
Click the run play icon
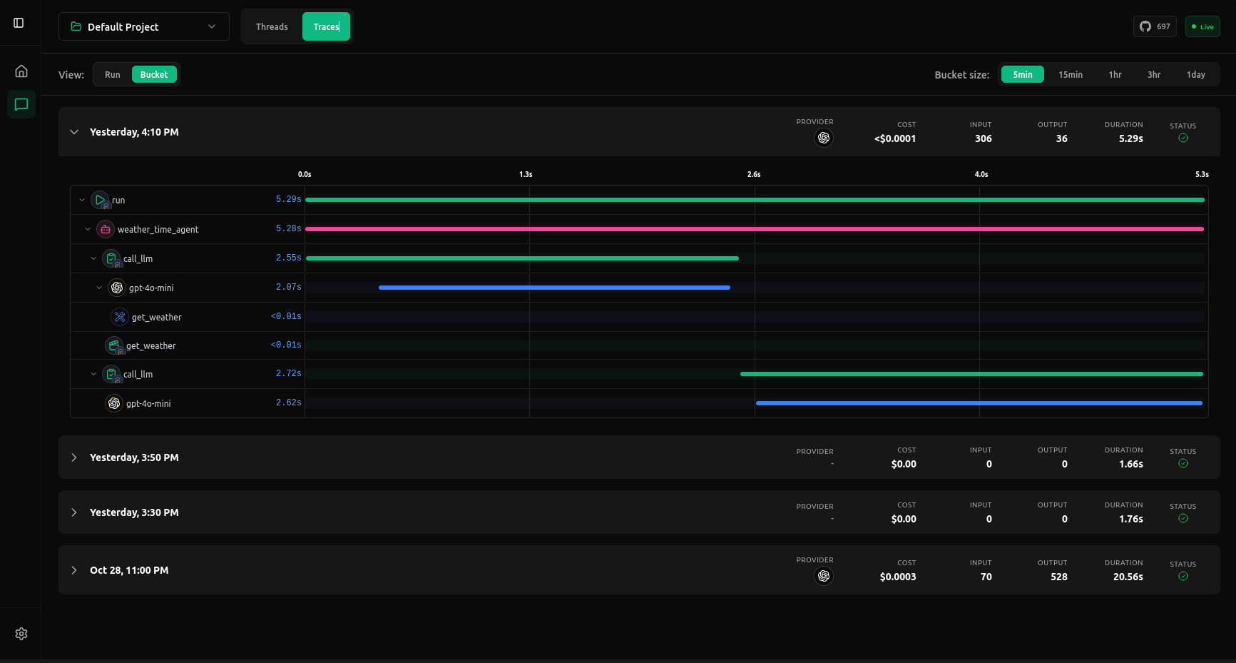tap(100, 200)
